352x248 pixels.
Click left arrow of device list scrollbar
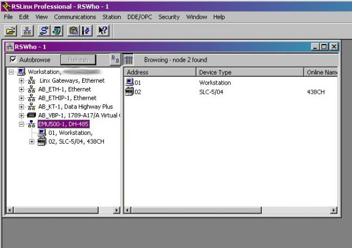[127, 210]
